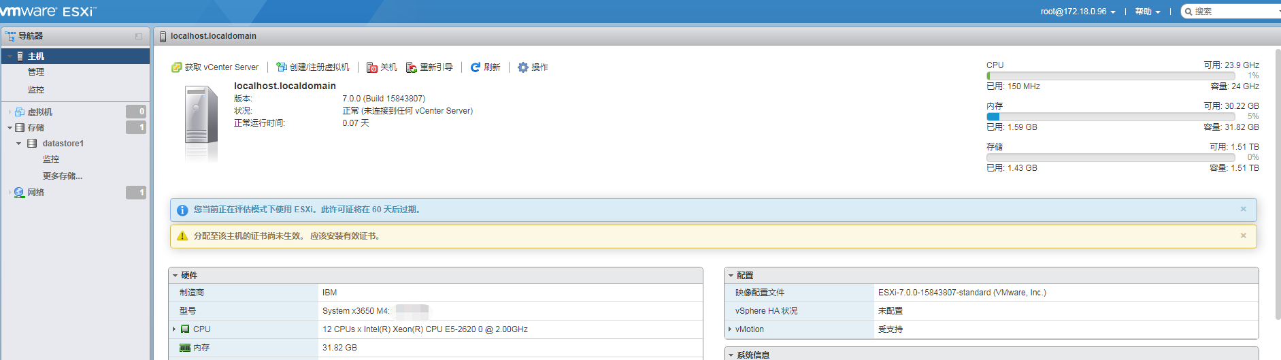
Task: Open 监控 under 主机
Action: (36, 90)
